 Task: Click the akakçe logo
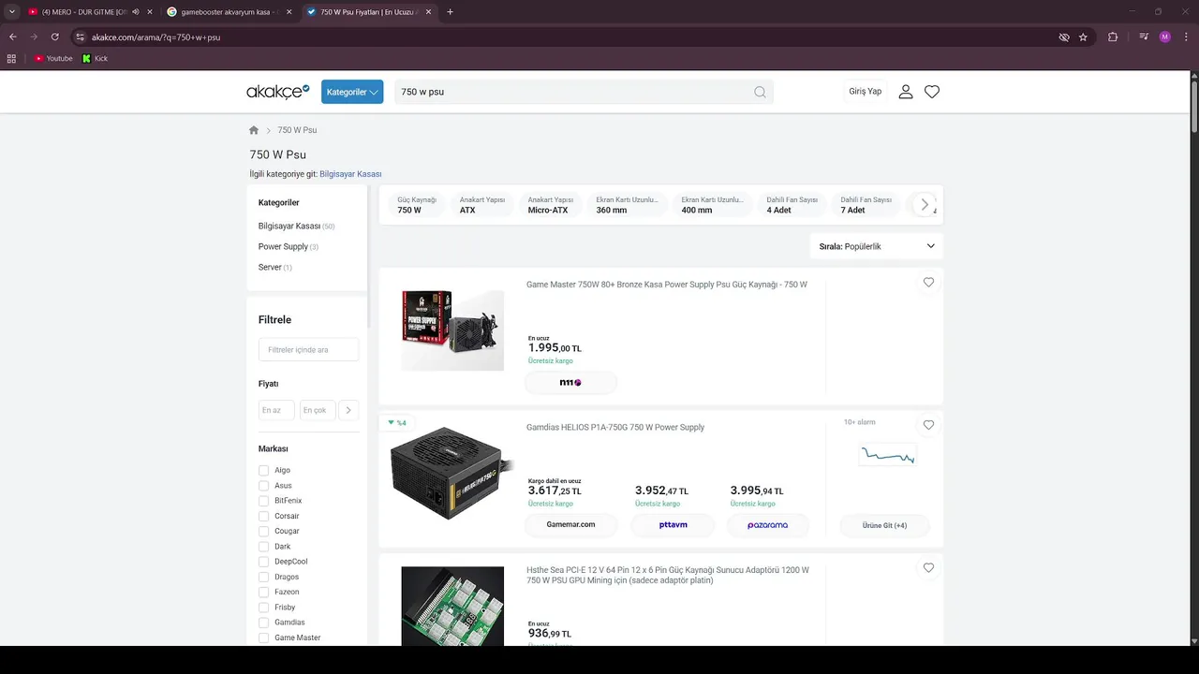point(277,91)
